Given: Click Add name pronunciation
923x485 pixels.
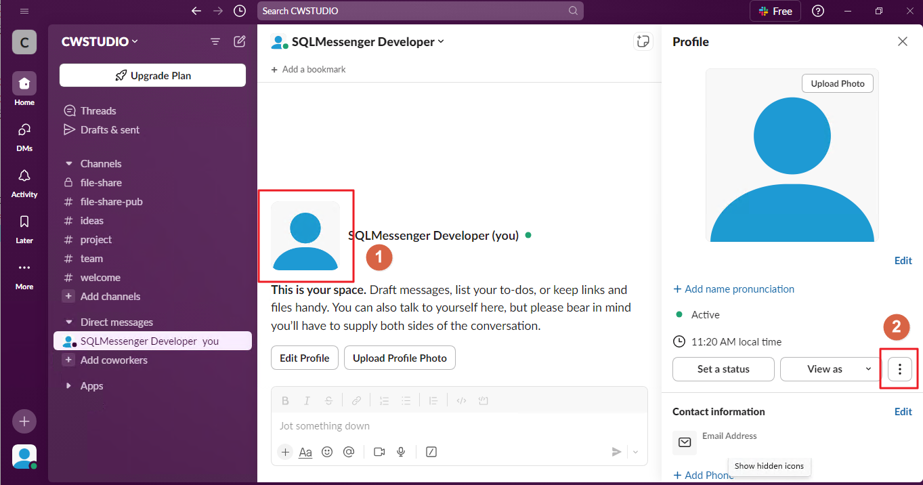Looking at the screenshot, I should point(733,289).
